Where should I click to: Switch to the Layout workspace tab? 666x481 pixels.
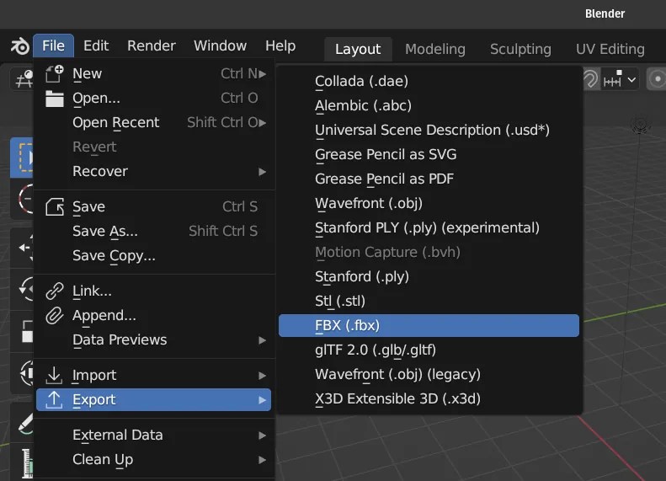[x=358, y=50]
